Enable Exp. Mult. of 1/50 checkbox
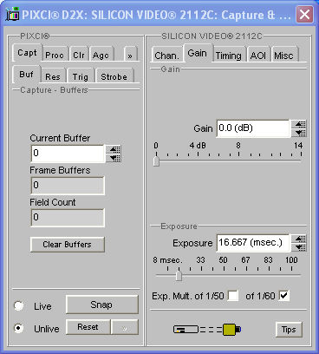This screenshot has height=354, width=319. [233, 296]
